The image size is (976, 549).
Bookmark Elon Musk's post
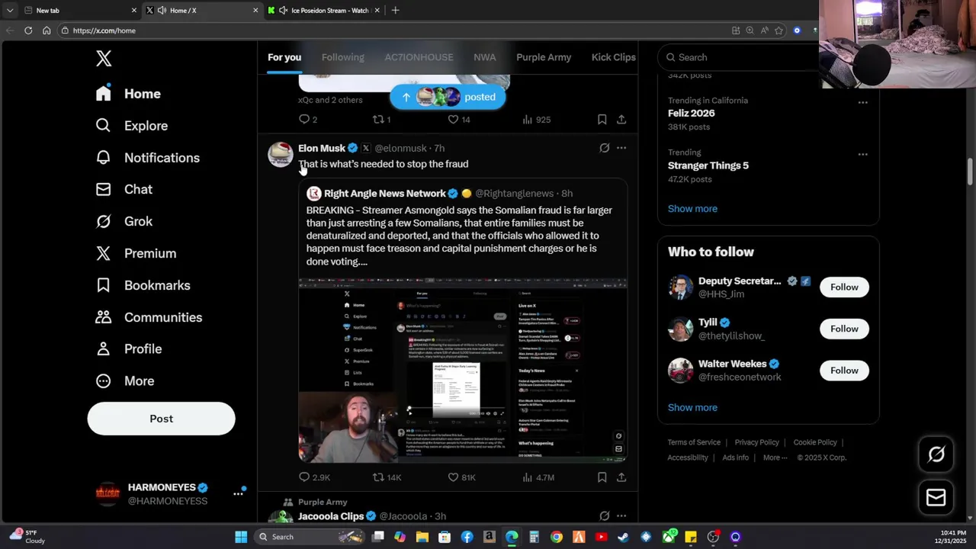tap(602, 477)
